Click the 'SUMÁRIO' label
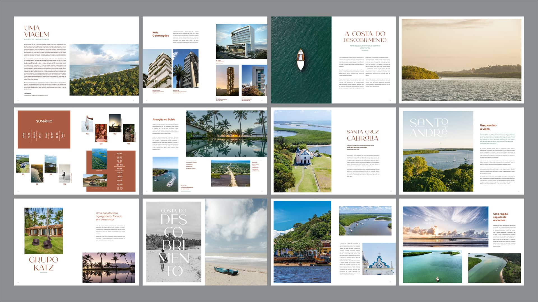The image size is (538, 302). (44, 121)
